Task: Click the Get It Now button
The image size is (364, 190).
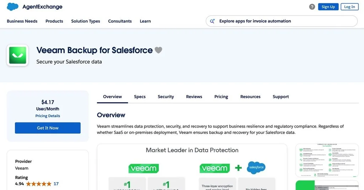Action: click(48, 128)
